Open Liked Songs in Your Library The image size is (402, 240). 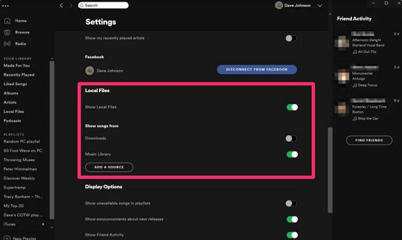tap(15, 84)
